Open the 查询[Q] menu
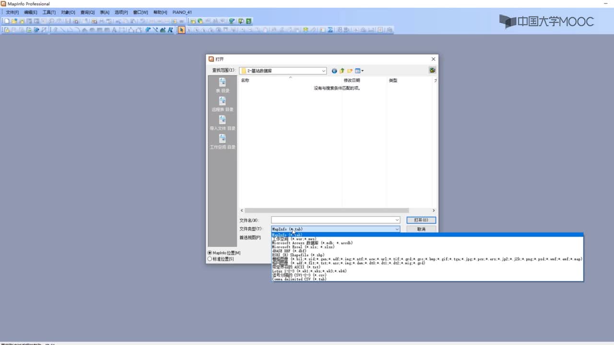 pos(87,12)
